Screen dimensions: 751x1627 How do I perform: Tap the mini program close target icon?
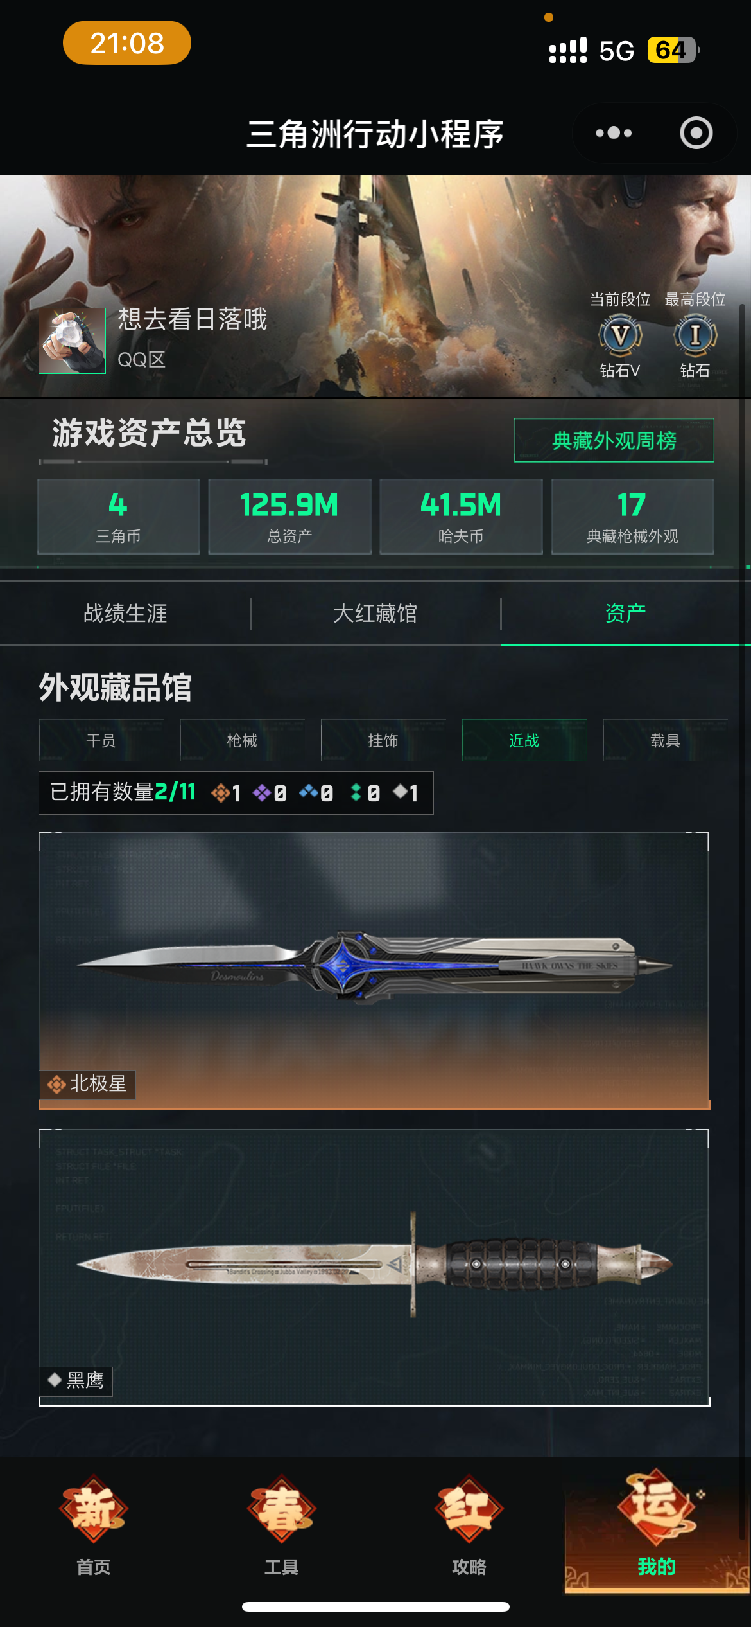(696, 133)
